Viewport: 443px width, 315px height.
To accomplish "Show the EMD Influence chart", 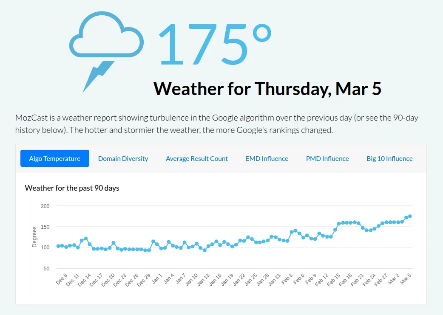I will 267,158.
